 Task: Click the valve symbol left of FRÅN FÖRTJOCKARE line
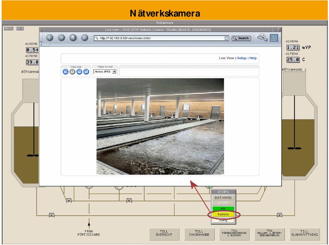(x=52, y=215)
